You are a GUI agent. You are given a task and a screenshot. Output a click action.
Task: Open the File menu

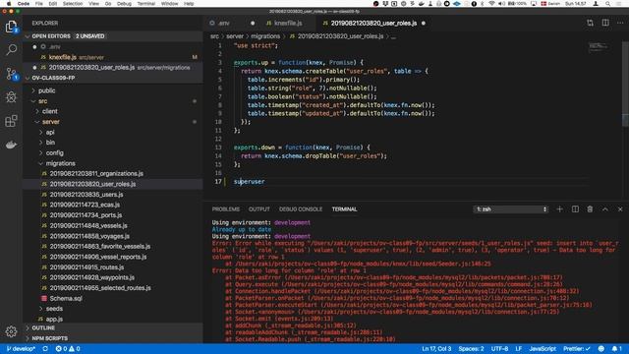pos(38,4)
